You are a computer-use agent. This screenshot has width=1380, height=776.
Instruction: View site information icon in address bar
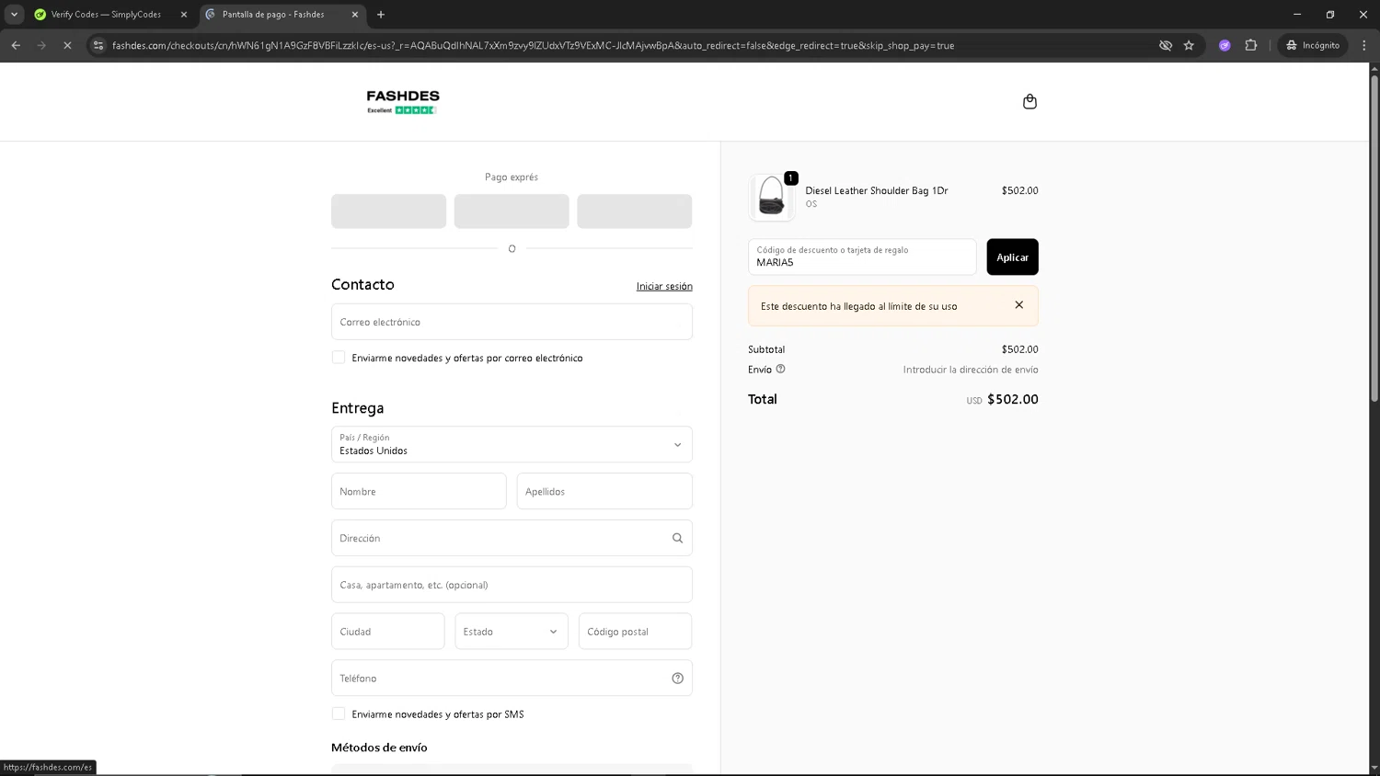[98, 45]
